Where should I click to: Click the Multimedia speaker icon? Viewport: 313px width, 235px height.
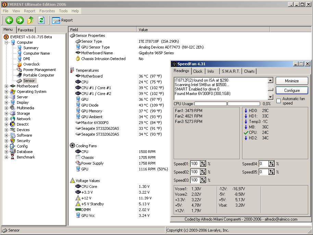pyautogui.click(x=13, y=108)
